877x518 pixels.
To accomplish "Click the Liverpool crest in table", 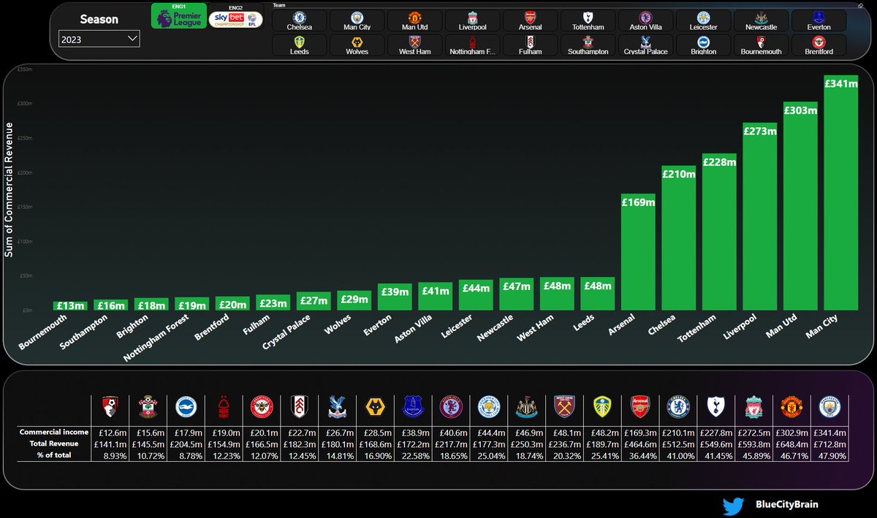I will click(x=752, y=406).
